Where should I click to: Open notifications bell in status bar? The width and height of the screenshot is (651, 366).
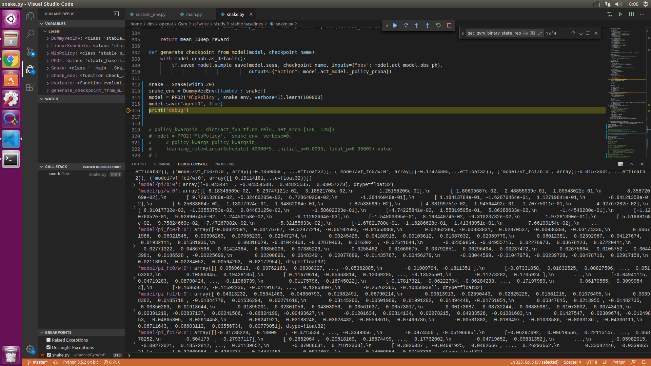pos(644,362)
